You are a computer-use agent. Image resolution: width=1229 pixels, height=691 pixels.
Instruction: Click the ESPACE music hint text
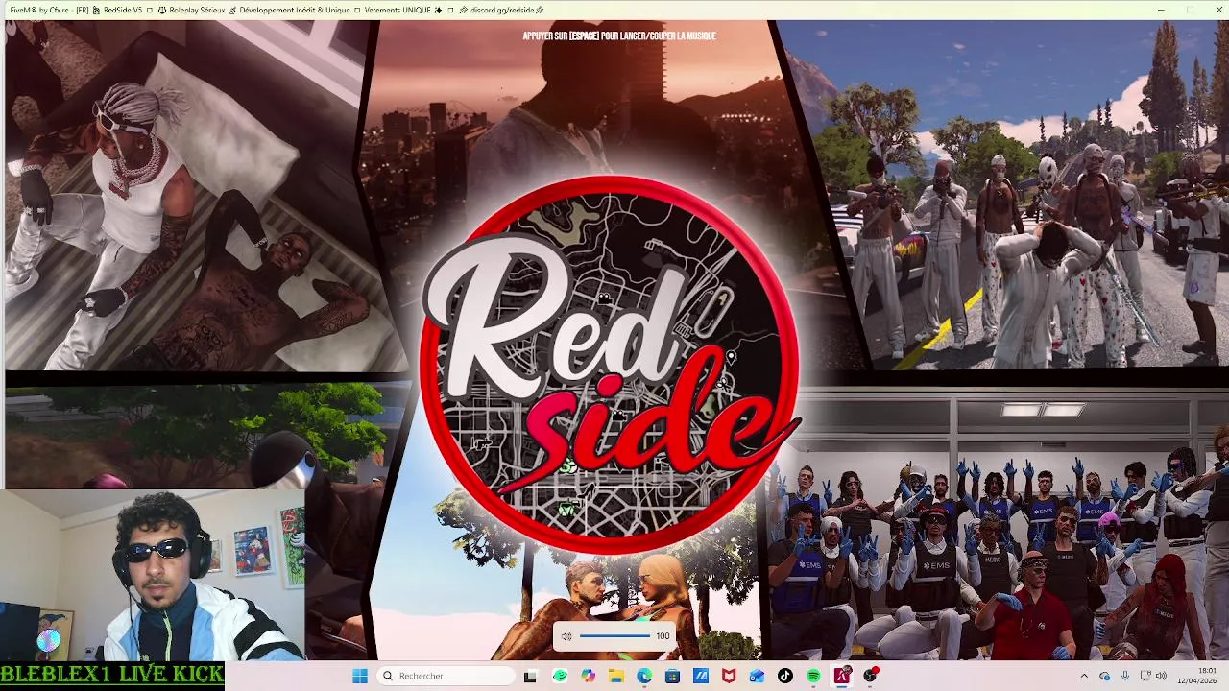click(619, 36)
